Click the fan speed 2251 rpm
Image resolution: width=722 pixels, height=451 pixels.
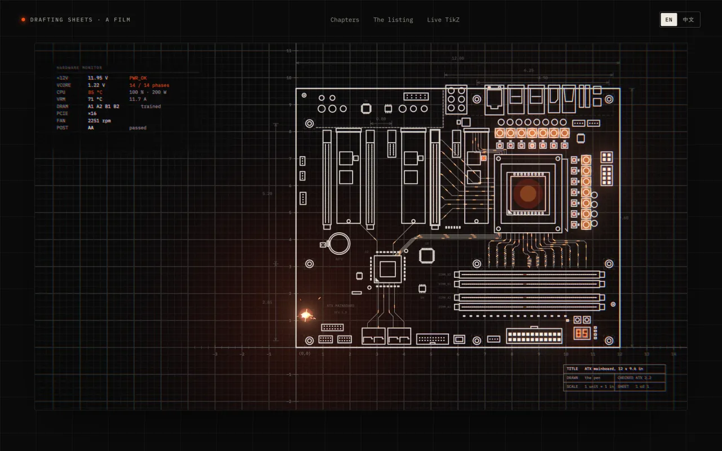tap(99, 121)
